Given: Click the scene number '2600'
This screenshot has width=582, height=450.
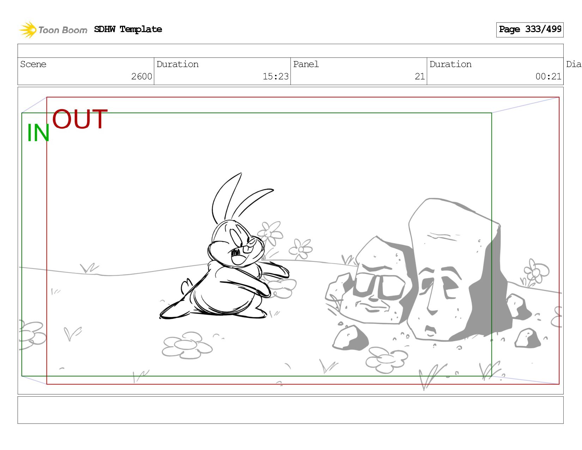Looking at the screenshot, I should click(141, 76).
